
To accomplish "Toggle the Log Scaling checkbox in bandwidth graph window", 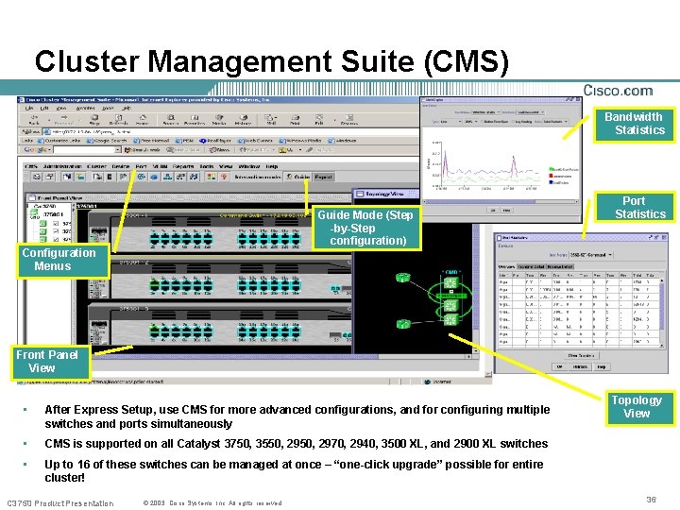I will pos(513,122).
